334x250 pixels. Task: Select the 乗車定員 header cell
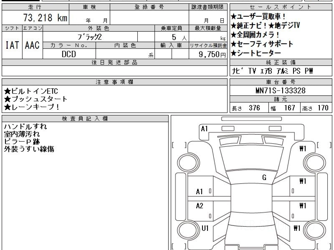tap(172, 28)
